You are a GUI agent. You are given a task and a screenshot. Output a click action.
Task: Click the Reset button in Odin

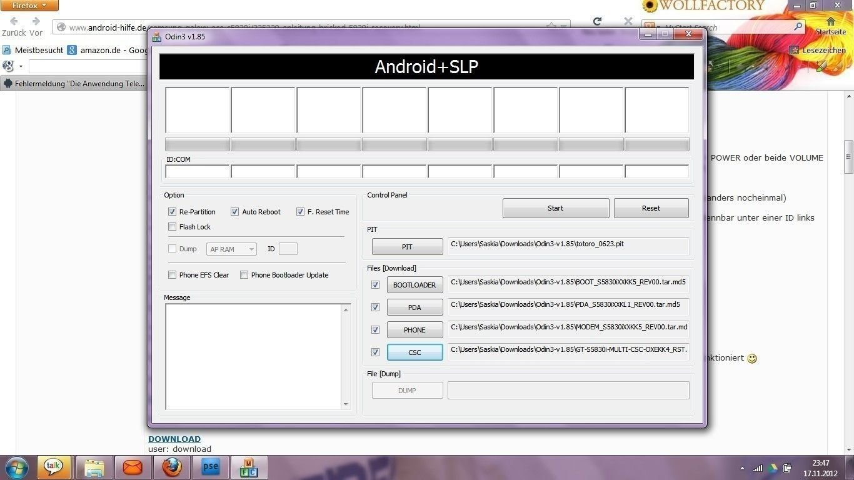pos(651,208)
